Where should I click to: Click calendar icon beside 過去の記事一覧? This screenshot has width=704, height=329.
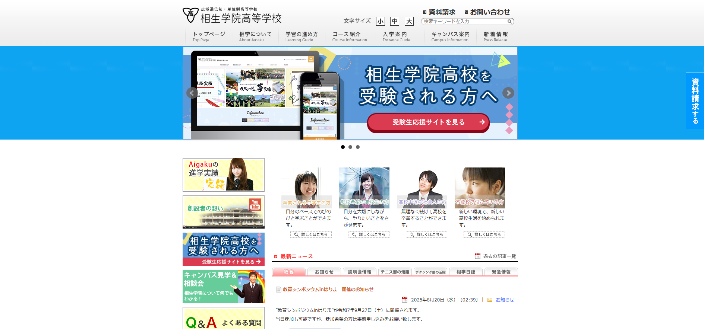tap(478, 256)
